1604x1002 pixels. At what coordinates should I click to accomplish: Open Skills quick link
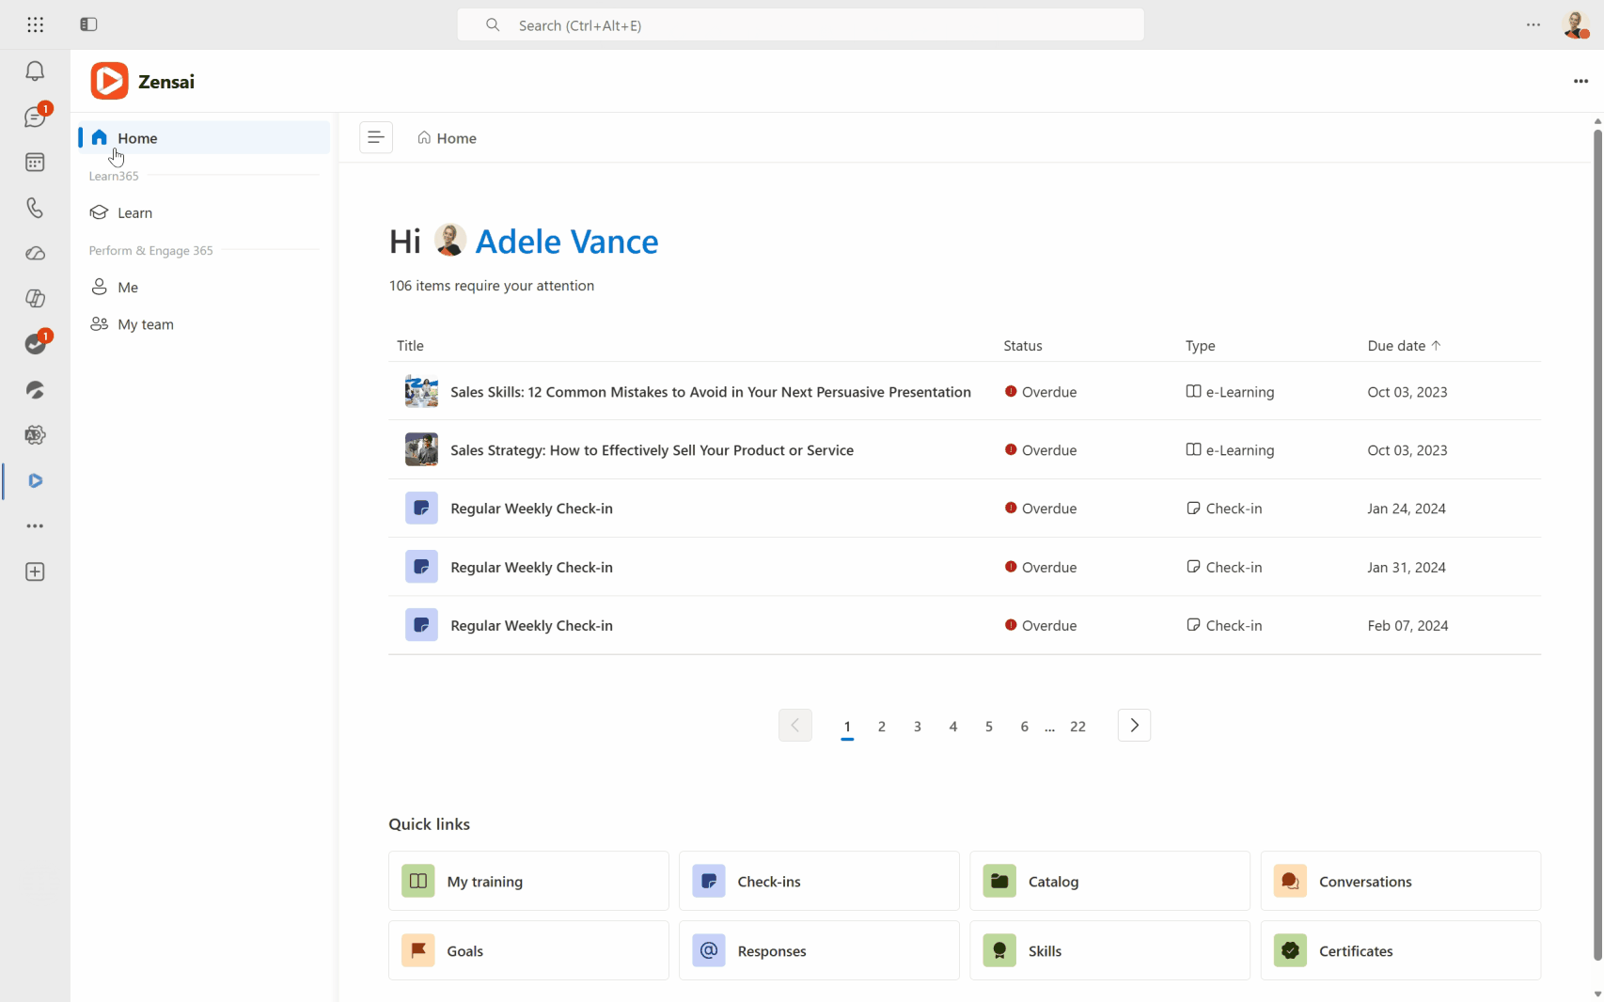pyautogui.click(x=1109, y=950)
